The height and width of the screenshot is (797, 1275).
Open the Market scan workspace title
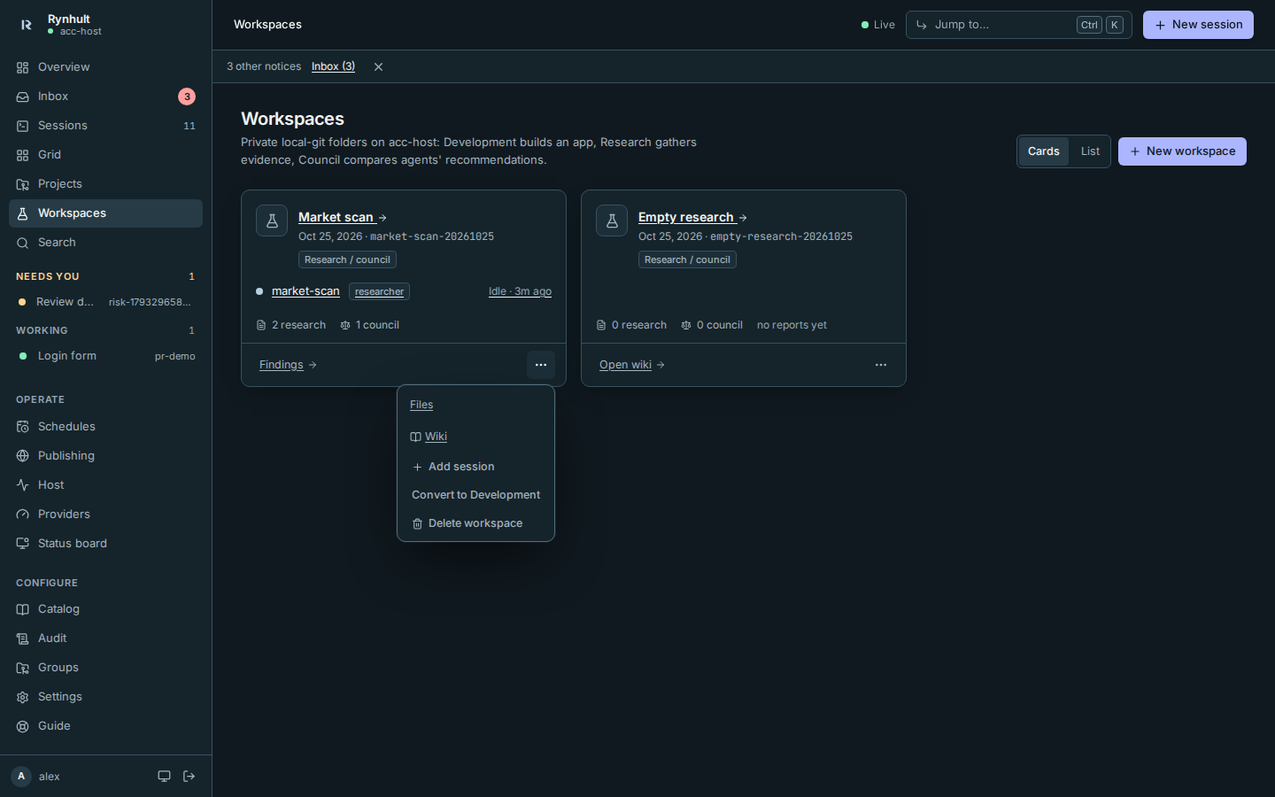coord(343,217)
